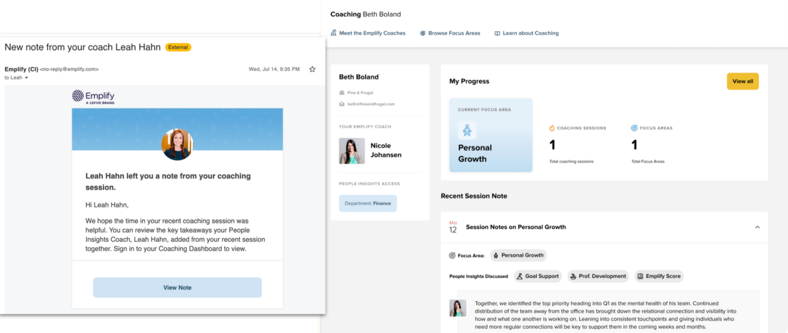Image resolution: width=788 pixels, height=333 pixels.
Task: Click the Wed, Jul 14, 9:35 PM timestamp
Action: pyautogui.click(x=274, y=69)
